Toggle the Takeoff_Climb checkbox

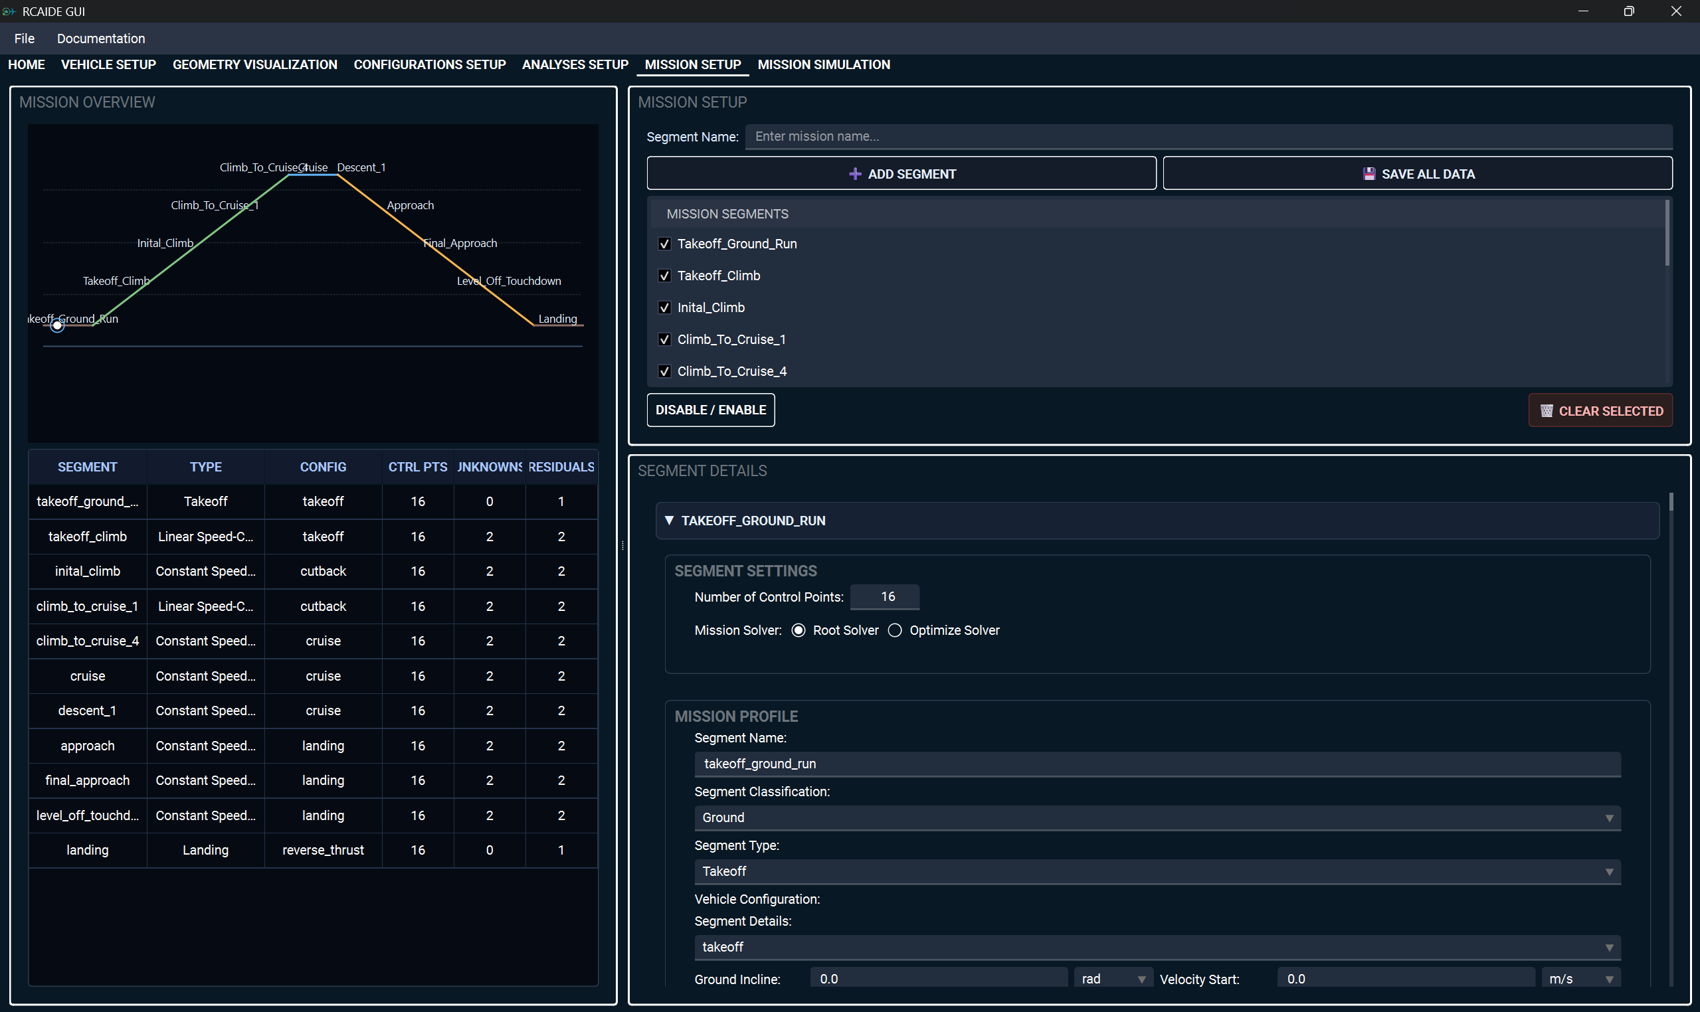[x=664, y=276]
